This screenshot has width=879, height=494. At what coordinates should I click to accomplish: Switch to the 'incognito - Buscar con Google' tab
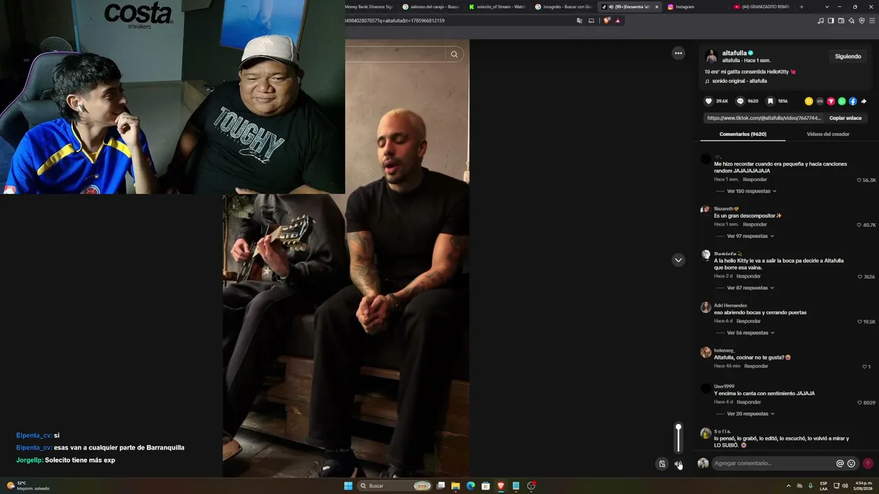click(562, 7)
